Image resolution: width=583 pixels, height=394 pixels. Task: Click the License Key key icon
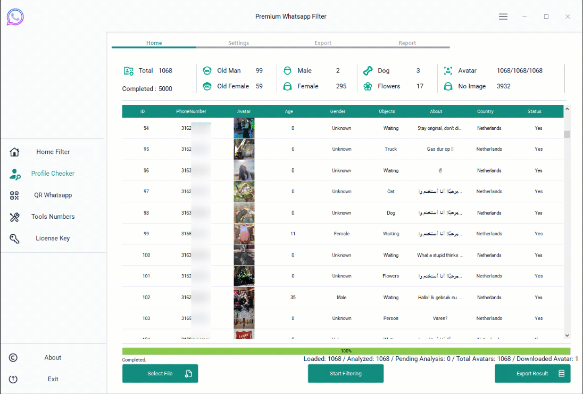coord(14,239)
